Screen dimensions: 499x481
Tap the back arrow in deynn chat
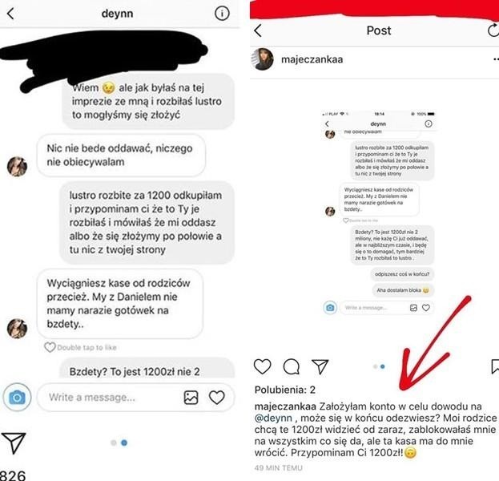pyautogui.click(x=10, y=14)
